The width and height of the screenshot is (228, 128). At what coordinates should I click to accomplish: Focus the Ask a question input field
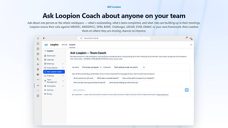click(128, 90)
